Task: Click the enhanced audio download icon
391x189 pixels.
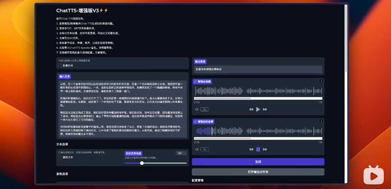Action: pos(321,121)
